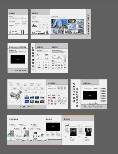
Task: Click the god logo text
Action: [x=67, y=125]
